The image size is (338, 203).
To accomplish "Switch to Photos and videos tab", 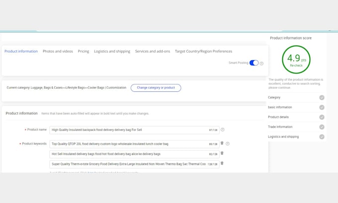I will (58, 51).
